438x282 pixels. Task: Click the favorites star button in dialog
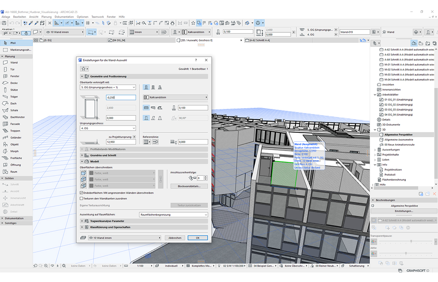click(x=84, y=68)
